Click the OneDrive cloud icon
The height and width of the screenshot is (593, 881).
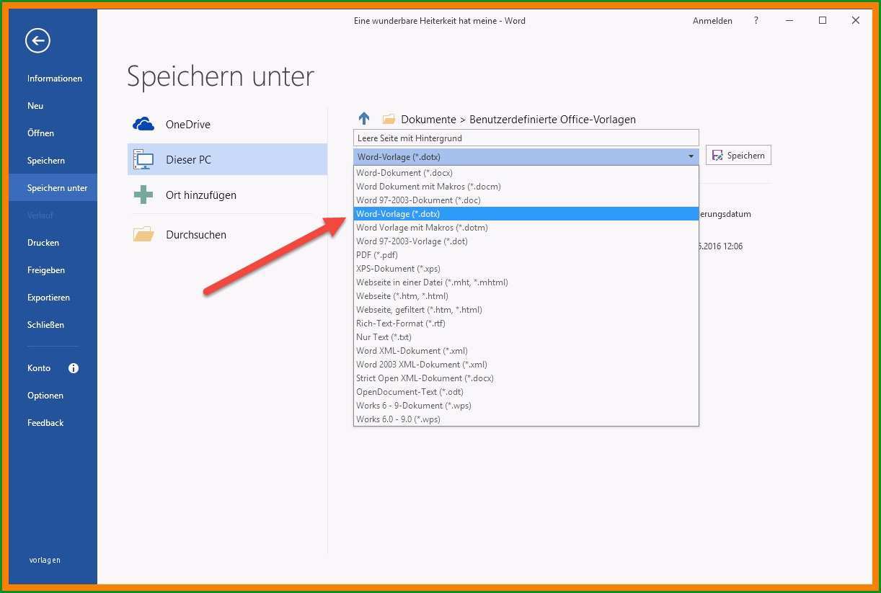coord(143,124)
